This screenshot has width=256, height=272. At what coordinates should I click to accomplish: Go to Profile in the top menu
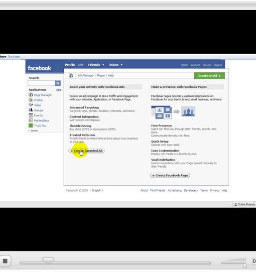[x=70, y=65]
